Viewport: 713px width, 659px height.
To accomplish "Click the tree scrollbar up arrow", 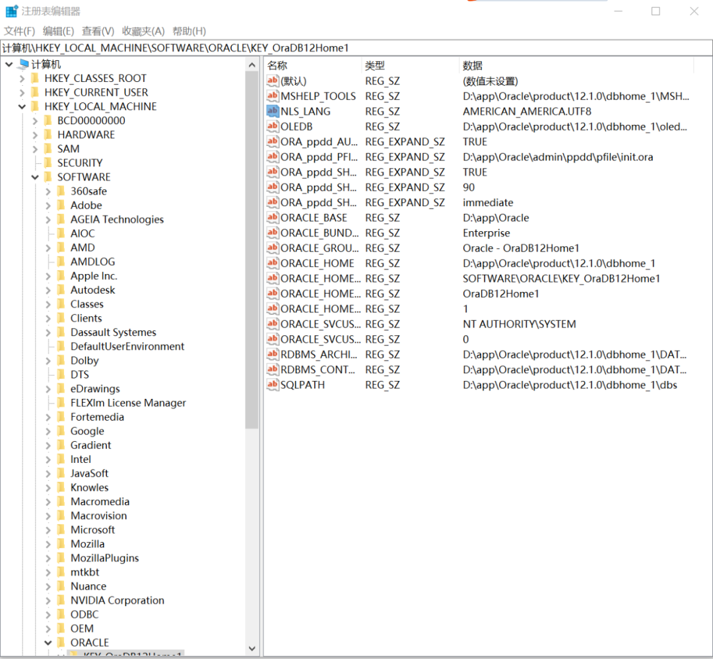I will (x=252, y=65).
